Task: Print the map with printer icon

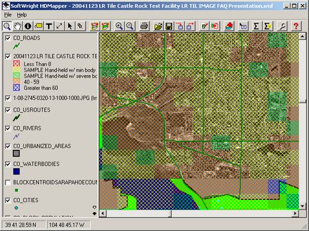Action: pos(144,26)
